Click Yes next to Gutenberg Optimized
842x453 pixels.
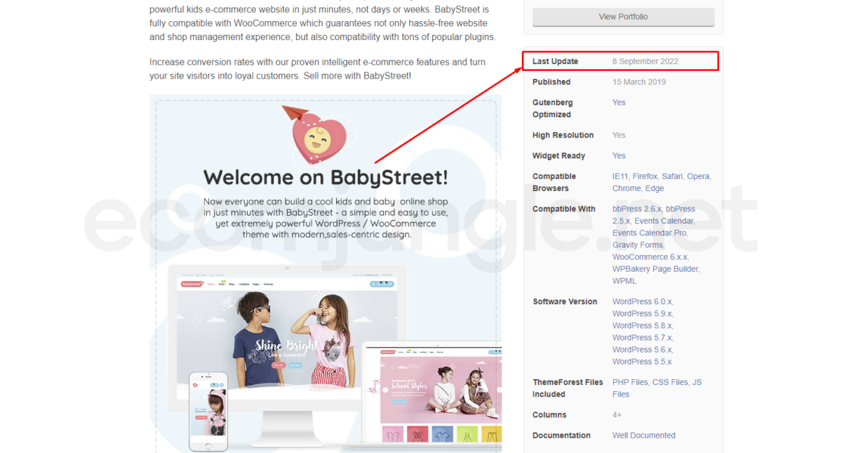point(618,103)
